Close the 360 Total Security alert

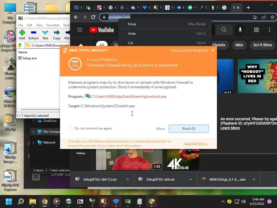(213, 50)
